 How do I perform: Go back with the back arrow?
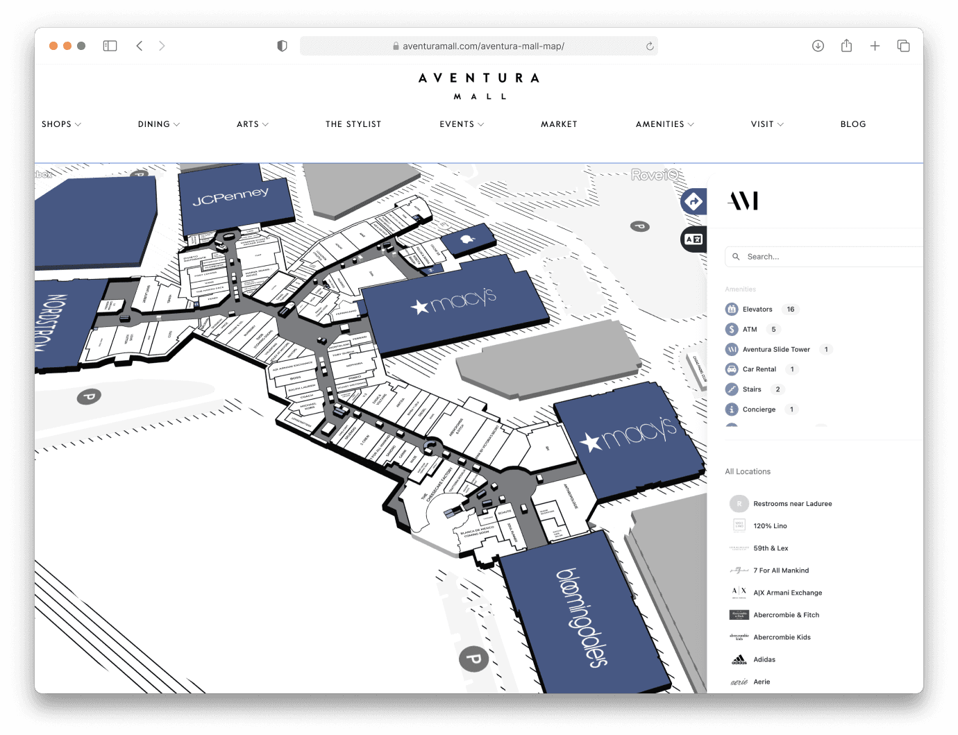[140, 46]
